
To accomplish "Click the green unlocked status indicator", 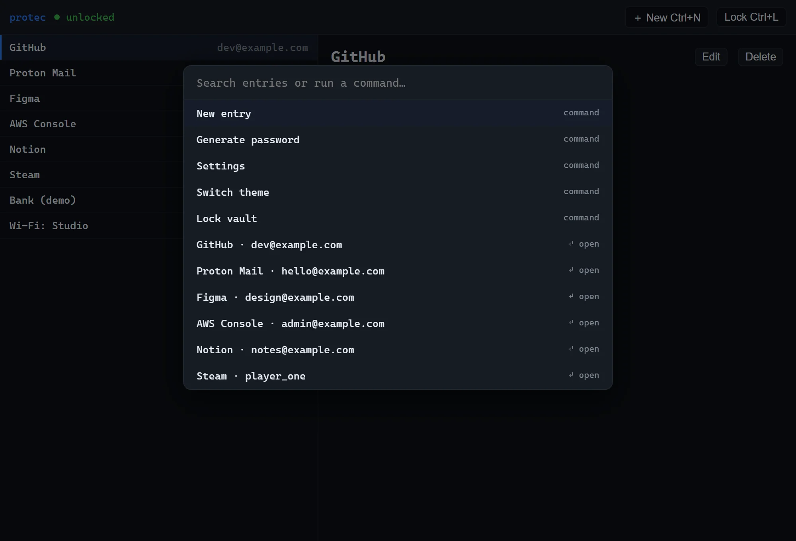I will 84,18.
